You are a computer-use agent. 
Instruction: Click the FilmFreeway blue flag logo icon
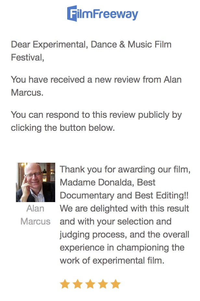(x=71, y=14)
